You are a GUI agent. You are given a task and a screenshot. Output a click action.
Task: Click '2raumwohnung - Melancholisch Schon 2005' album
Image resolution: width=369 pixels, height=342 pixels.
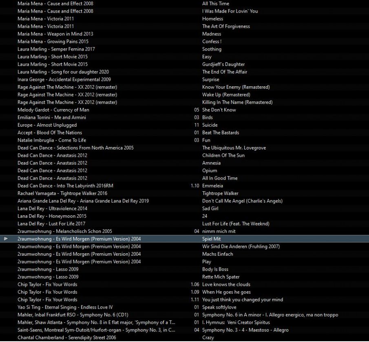[x=65, y=231]
